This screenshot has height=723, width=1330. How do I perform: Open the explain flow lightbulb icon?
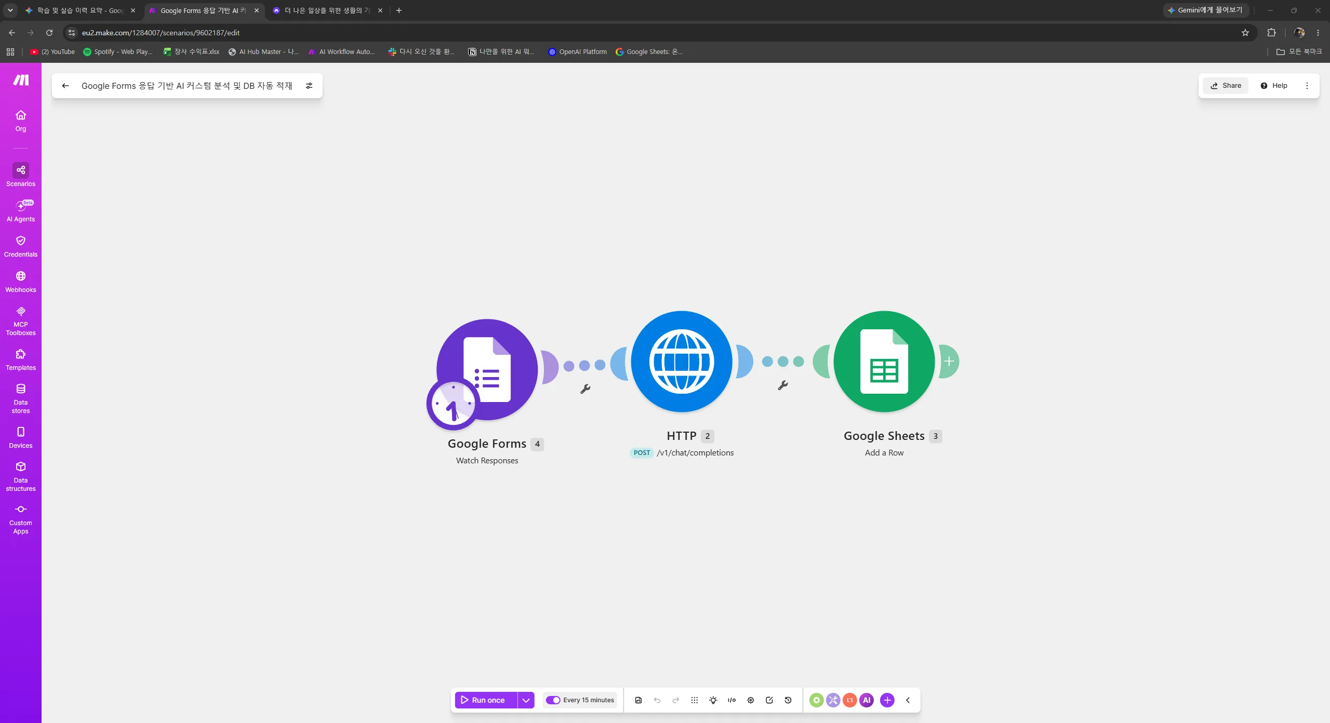click(713, 700)
